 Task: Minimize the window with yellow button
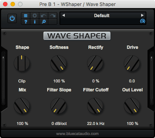tap(13, 4)
